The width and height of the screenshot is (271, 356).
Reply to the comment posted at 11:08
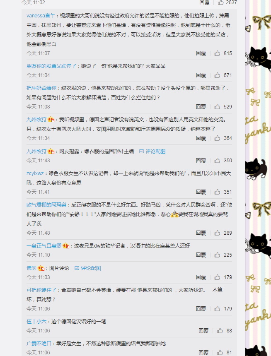click(x=201, y=107)
